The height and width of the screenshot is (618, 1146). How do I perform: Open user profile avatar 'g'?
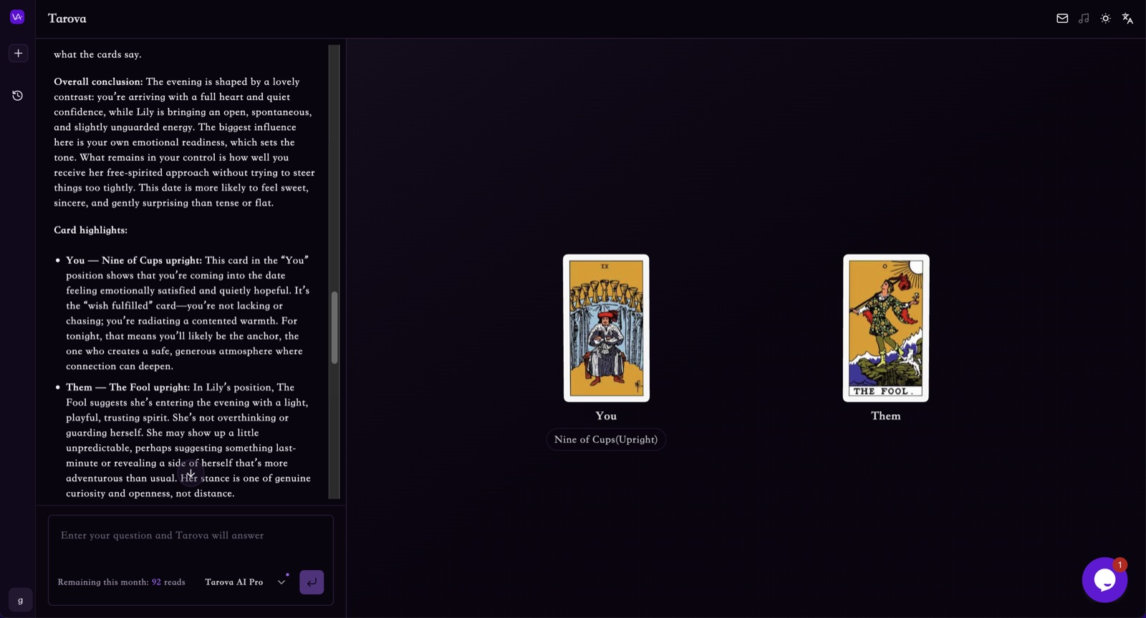(20, 599)
